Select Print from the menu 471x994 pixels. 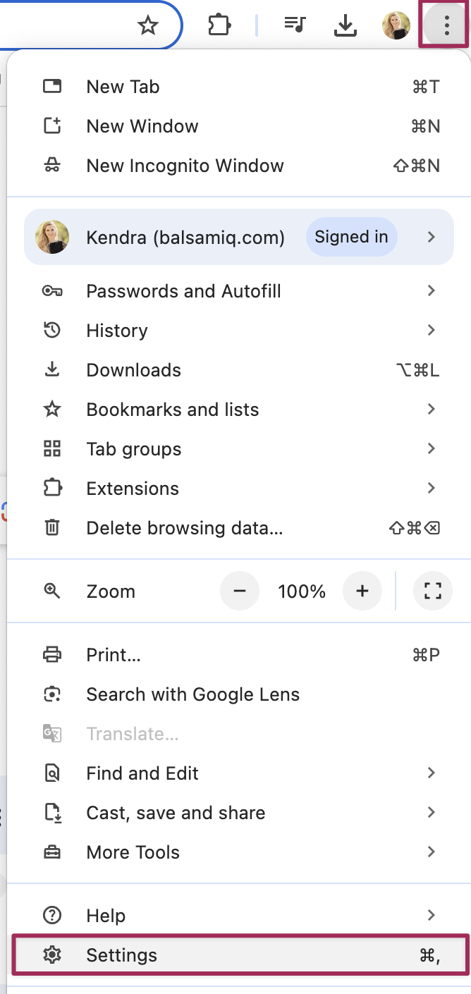point(114,655)
